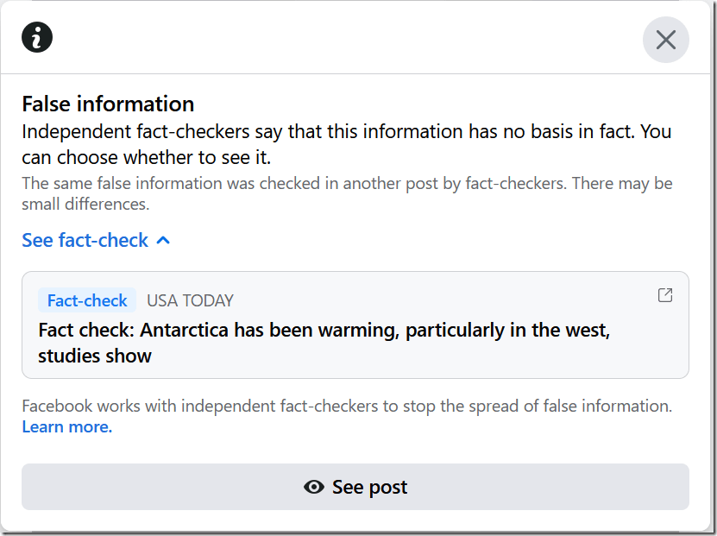Open the fact-check article via external link icon
Screen dimensions: 717x536
664,295
